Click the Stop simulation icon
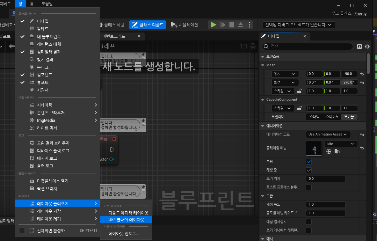Viewport: 377px width, 241px height. click(232, 25)
